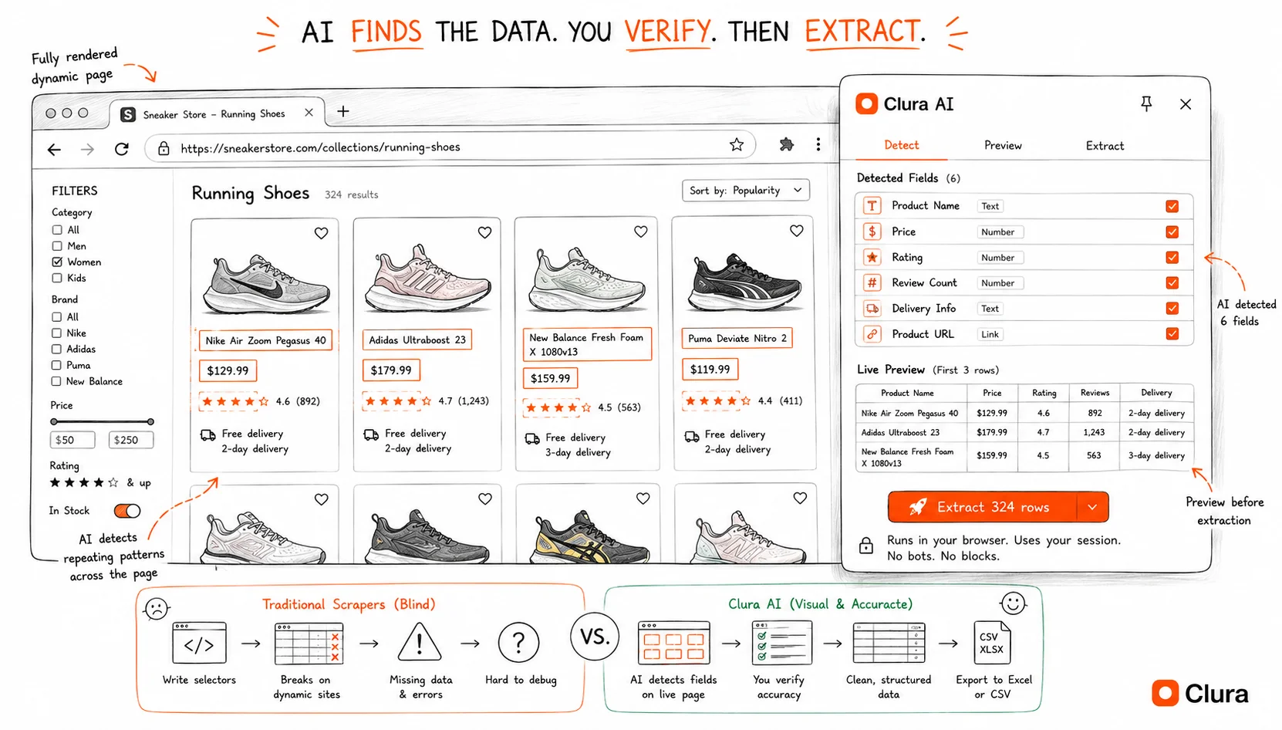Open the Puma Deviate Nitro 2 title

point(737,338)
